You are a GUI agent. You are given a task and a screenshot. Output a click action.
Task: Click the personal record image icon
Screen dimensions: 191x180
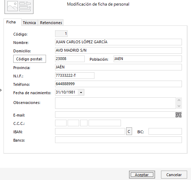(x=19, y=7)
